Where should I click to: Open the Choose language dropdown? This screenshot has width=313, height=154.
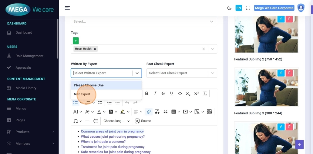[116, 121]
